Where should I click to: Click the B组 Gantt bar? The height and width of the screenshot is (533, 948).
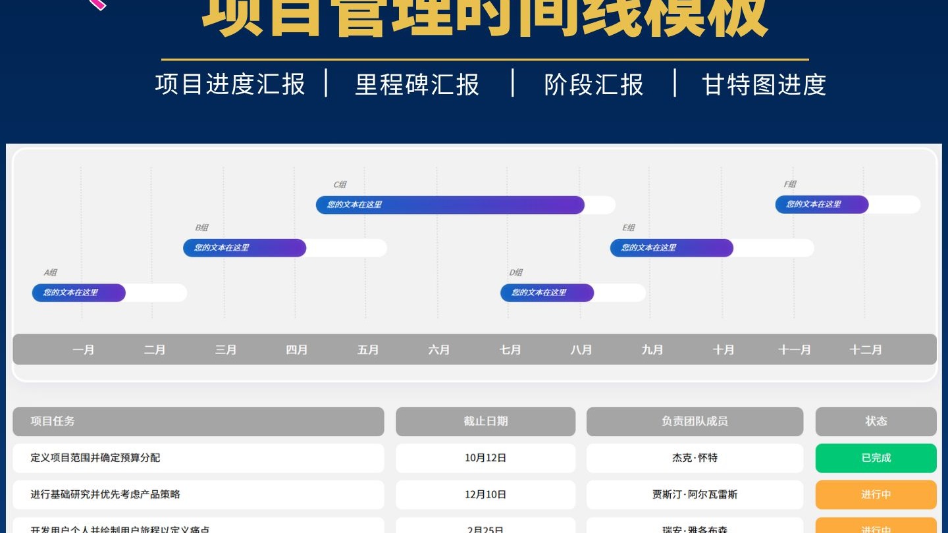(244, 248)
